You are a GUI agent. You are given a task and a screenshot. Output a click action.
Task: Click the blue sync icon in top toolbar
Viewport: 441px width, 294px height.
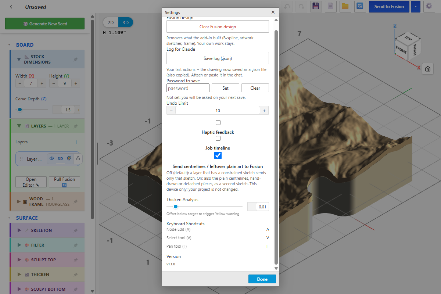[x=360, y=6]
